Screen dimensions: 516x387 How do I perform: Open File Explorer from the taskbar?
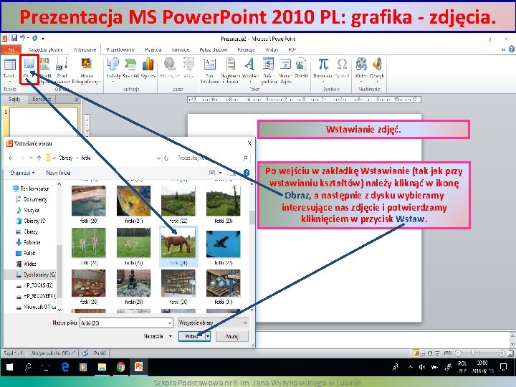coord(102,367)
